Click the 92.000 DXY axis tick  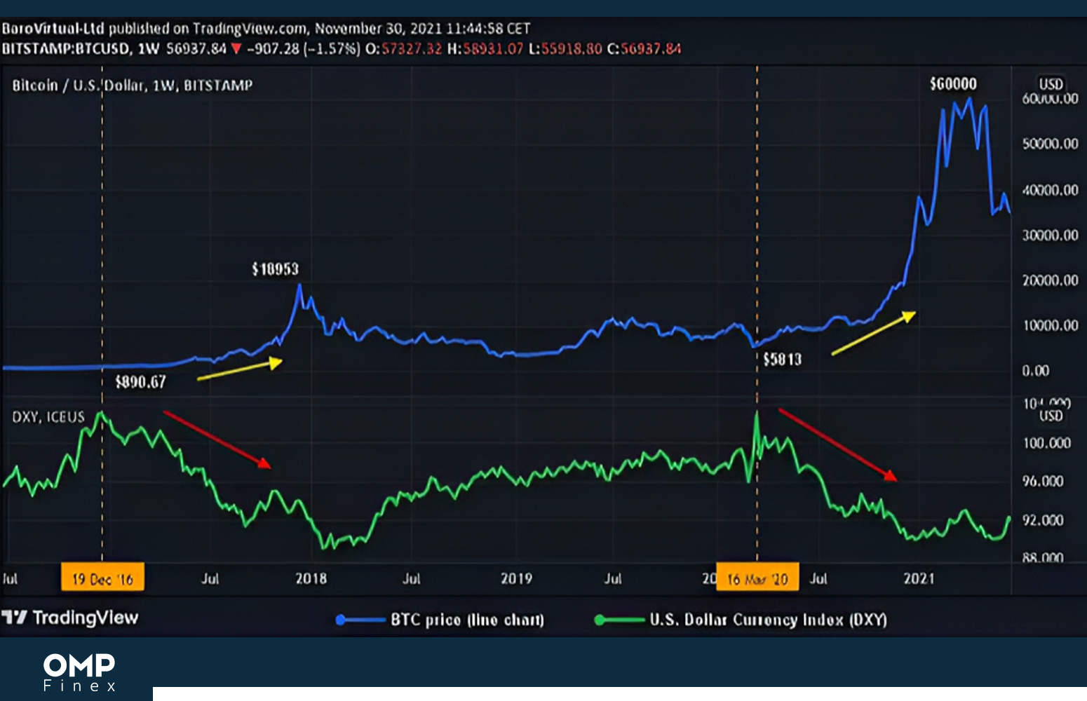click(1043, 520)
